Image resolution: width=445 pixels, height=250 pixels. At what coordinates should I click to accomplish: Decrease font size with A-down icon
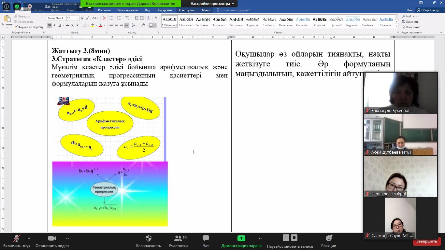[x=87, y=18]
